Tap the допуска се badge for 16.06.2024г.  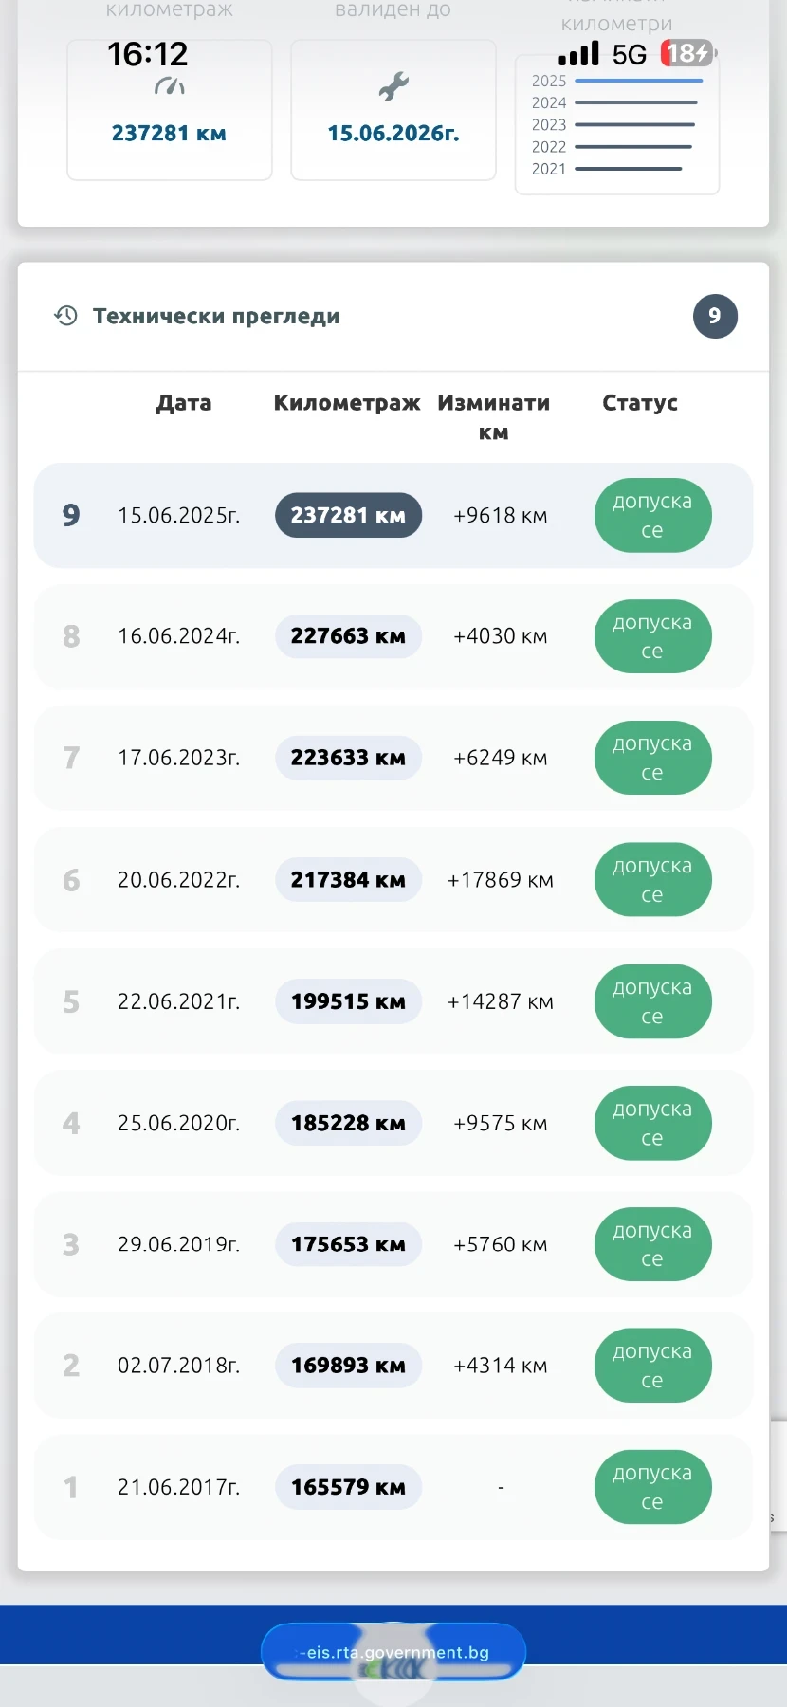652,636
